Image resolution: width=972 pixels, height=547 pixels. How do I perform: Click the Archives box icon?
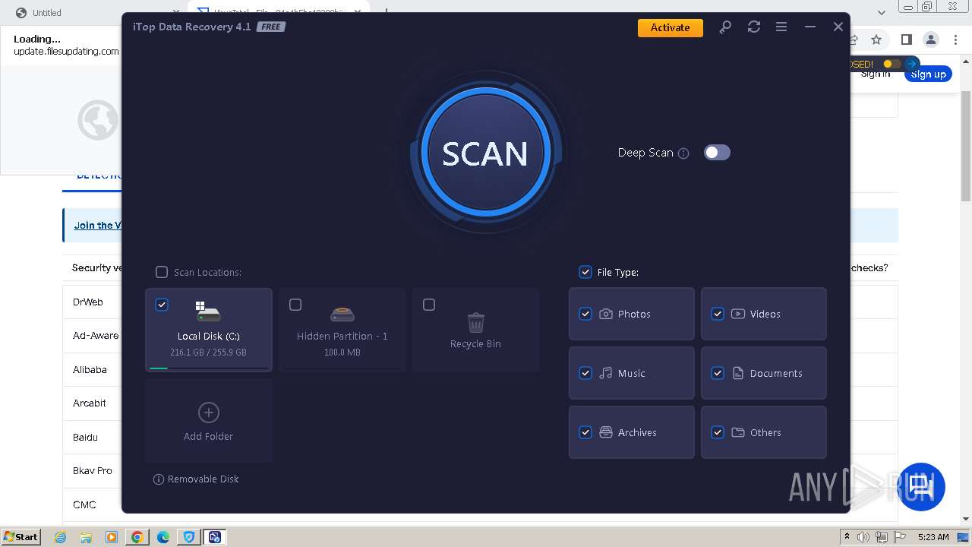pos(606,432)
